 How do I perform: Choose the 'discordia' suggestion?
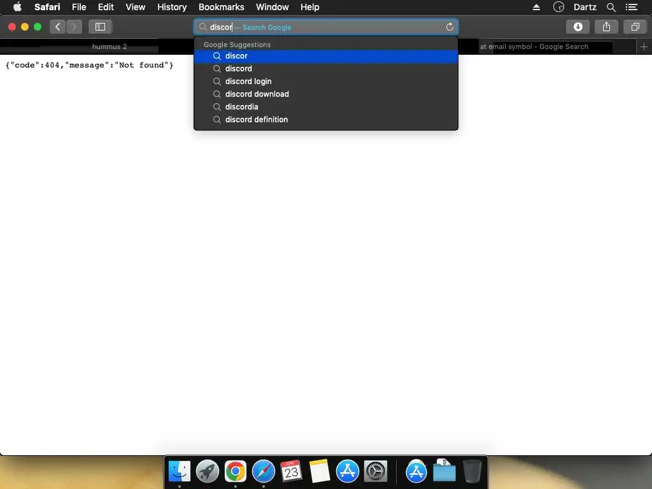tap(326, 107)
